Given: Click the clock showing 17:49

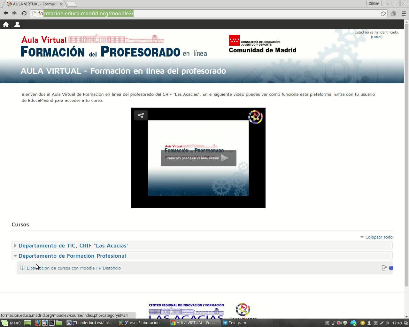Looking at the screenshot, I should pos(397,323).
